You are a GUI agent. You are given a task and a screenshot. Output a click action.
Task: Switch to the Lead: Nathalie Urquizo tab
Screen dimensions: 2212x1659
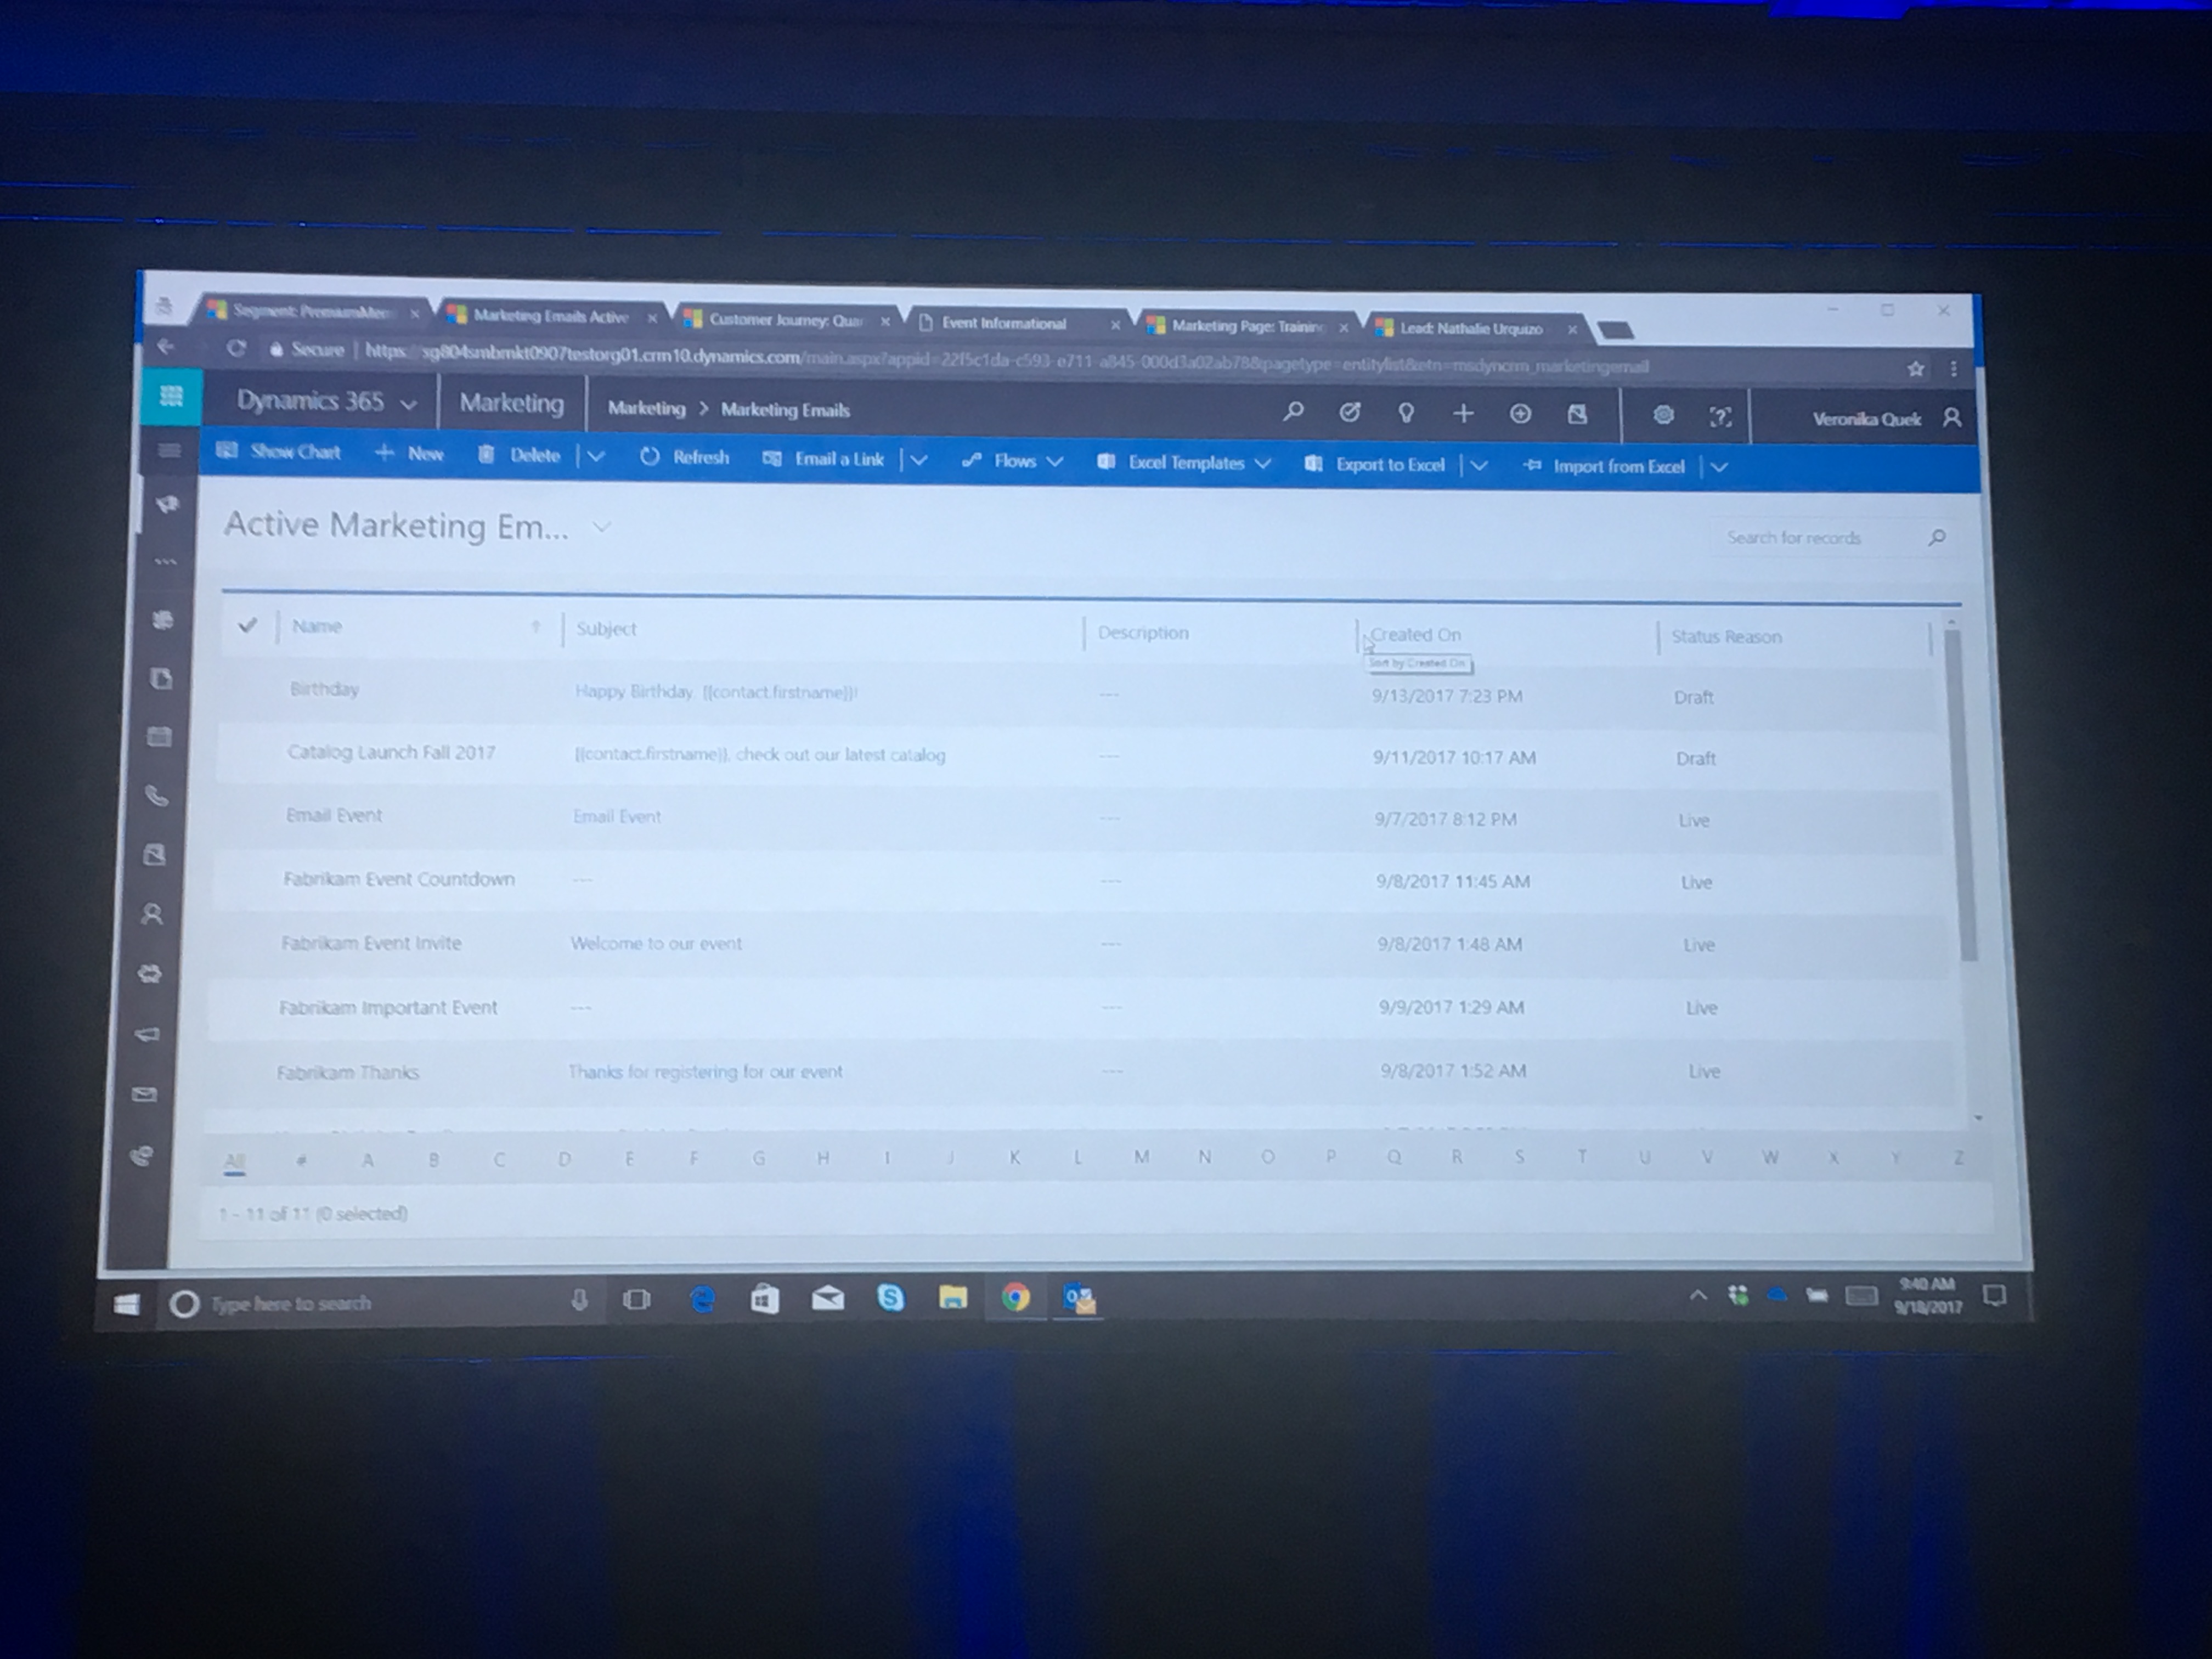(1475, 328)
